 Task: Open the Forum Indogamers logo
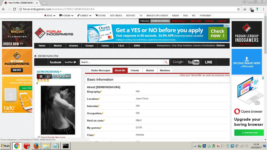54,33
